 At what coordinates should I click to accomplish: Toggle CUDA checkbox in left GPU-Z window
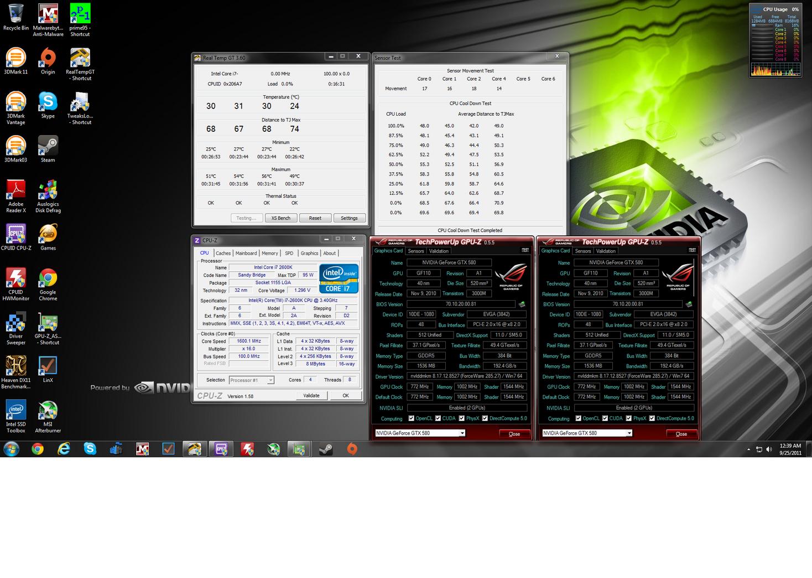[438, 418]
